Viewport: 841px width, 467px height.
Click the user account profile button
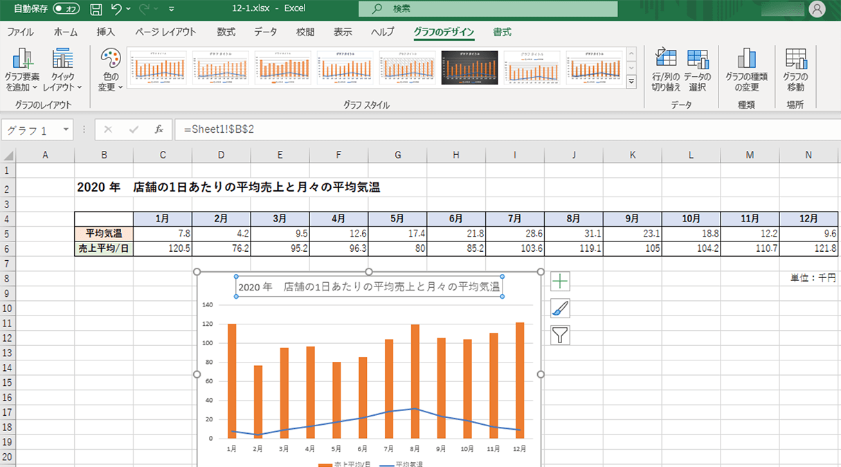point(817,10)
